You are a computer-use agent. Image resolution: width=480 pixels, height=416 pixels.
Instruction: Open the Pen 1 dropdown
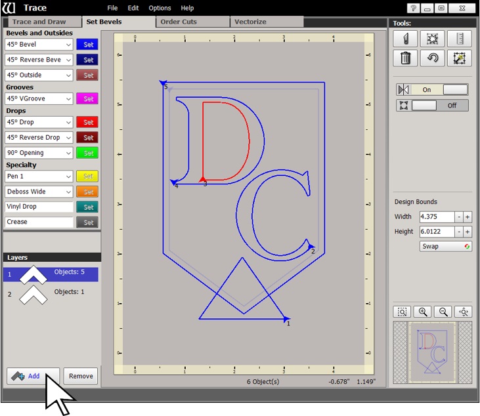click(x=39, y=177)
